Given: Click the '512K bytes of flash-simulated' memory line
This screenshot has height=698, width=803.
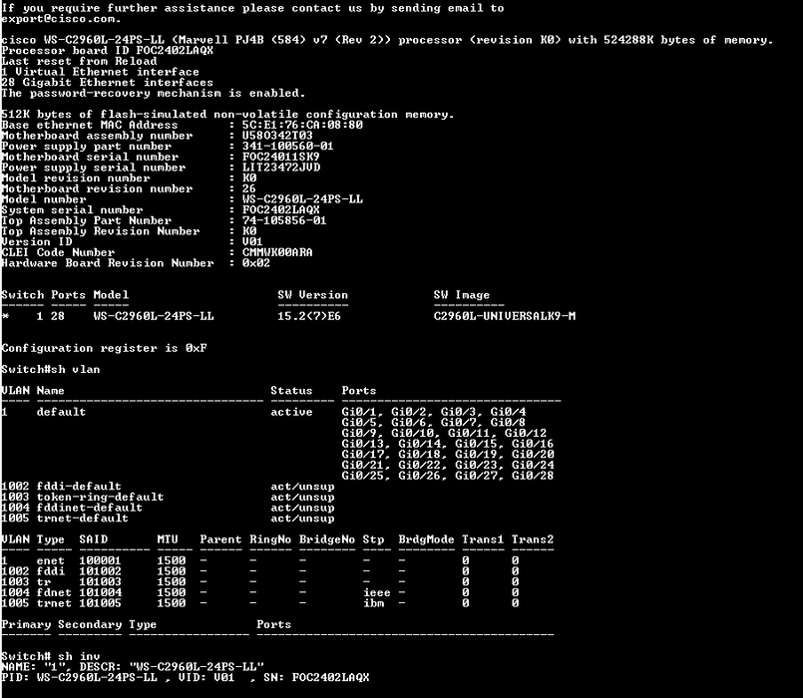Looking at the screenshot, I should [227, 115].
